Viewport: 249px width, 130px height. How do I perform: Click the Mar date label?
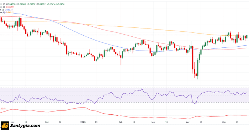coord(153,122)
